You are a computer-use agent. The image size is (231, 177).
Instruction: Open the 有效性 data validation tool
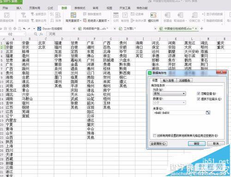(125, 17)
